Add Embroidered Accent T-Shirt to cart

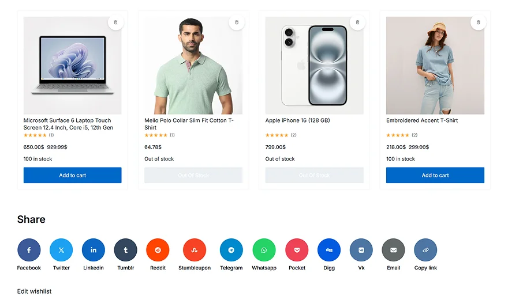(x=435, y=176)
